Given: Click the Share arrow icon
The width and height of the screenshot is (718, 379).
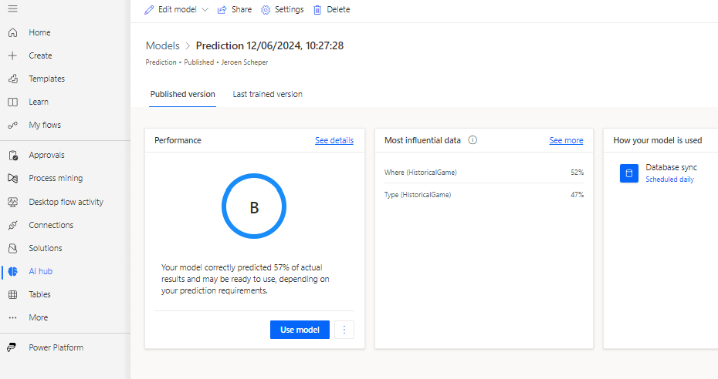Looking at the screenshot, I should point(222,9).
